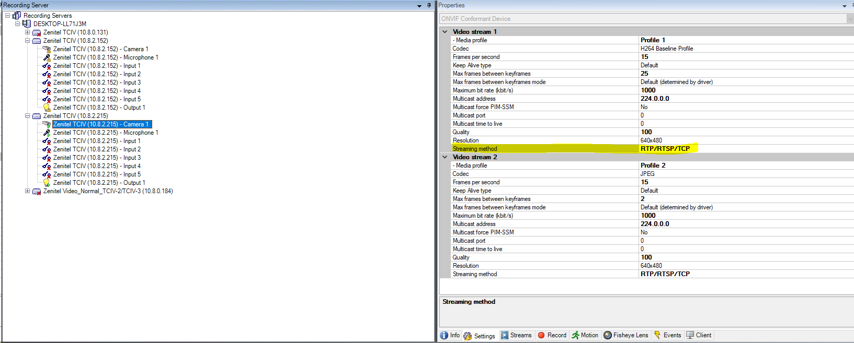Collapse the DESKTOP-LL71J3M node
This screenshot has height=343, width=854.
tap(17, 24)
